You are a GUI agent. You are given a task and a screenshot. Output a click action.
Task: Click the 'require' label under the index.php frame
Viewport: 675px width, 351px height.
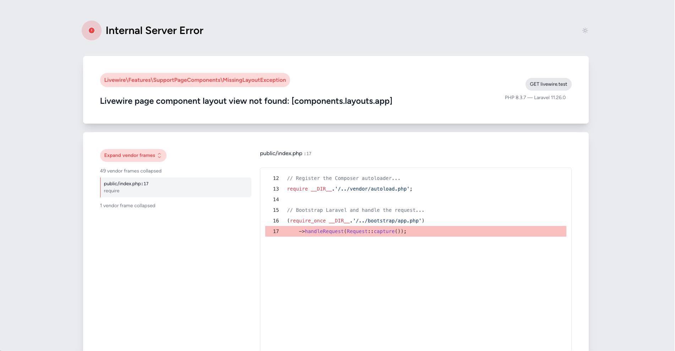click(111, 191)
